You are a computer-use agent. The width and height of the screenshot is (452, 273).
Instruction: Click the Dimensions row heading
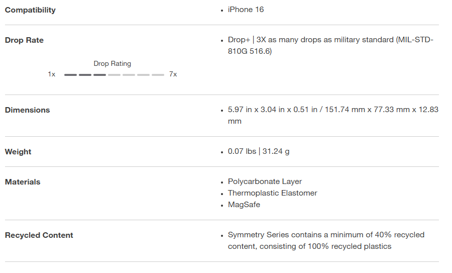pos(27,110)
